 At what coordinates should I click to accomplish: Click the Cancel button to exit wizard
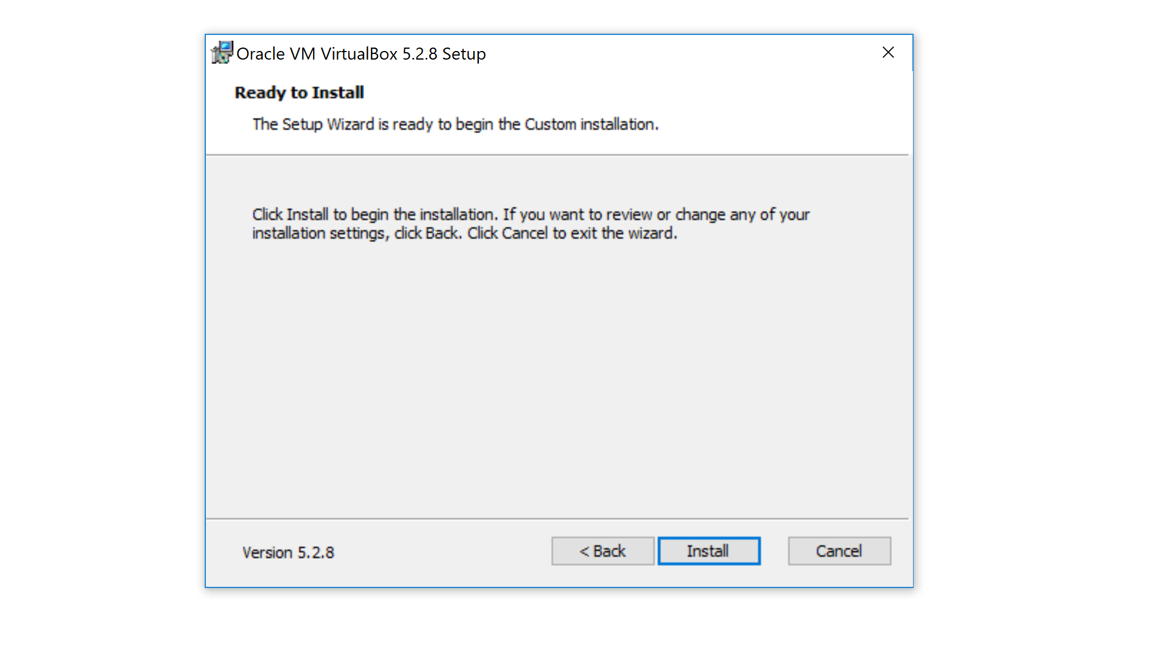click(x=839, y=551)
